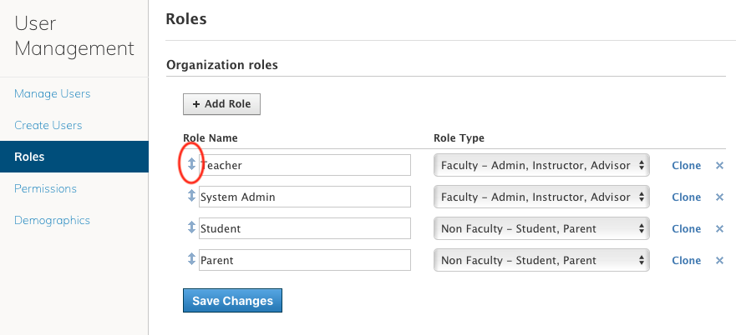This screenshot has width=736, height=335.
Task: Click the reorder handle for Teacher role
Action: tap(190, 164)
